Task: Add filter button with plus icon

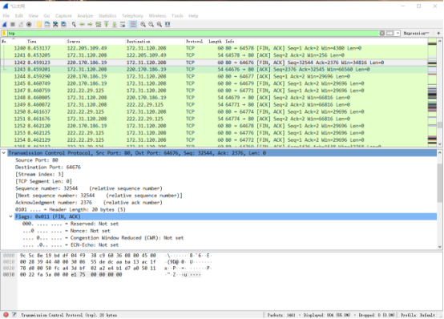Action: [438, 33]
